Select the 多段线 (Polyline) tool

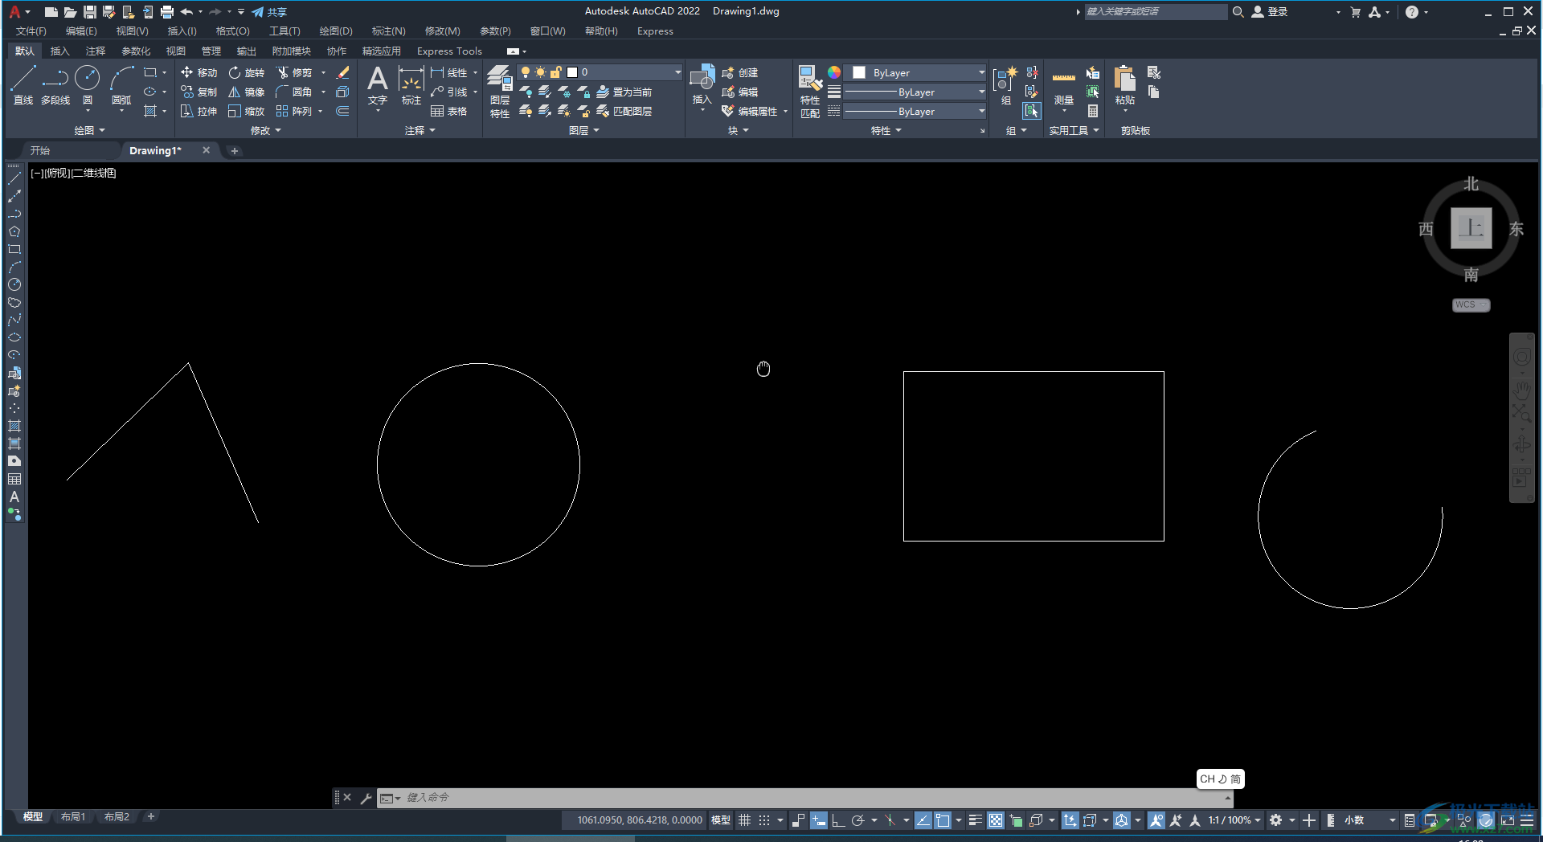point(55,85)
